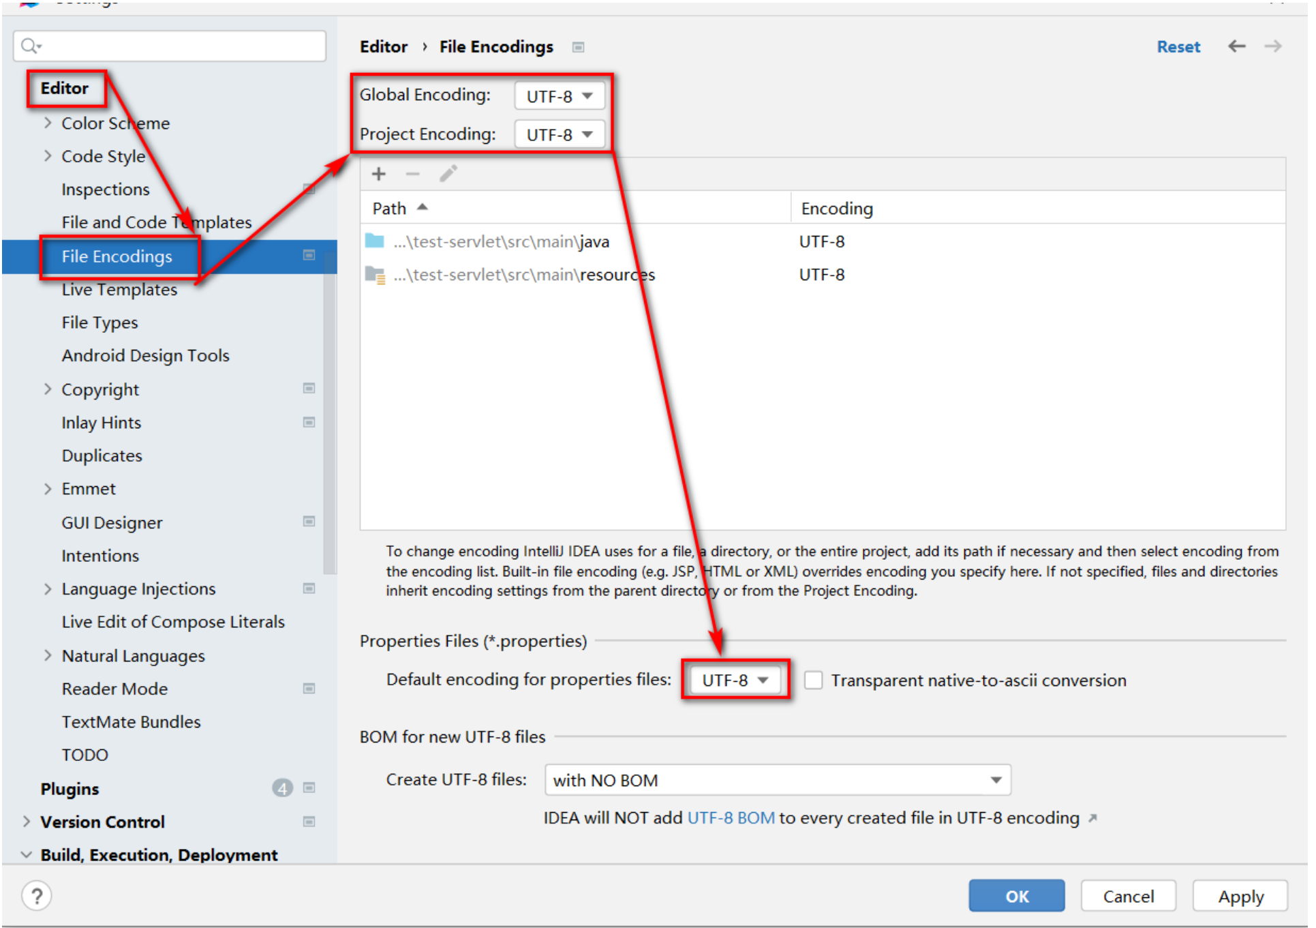Click the search magnifier icon

coord(30,46)
